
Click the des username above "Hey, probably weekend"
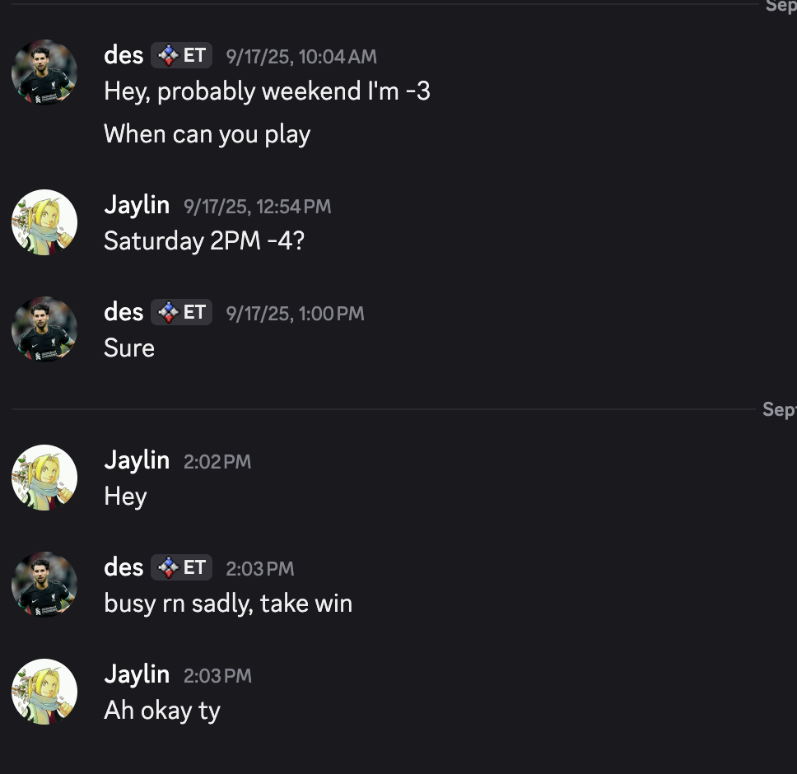coord(124,56)
